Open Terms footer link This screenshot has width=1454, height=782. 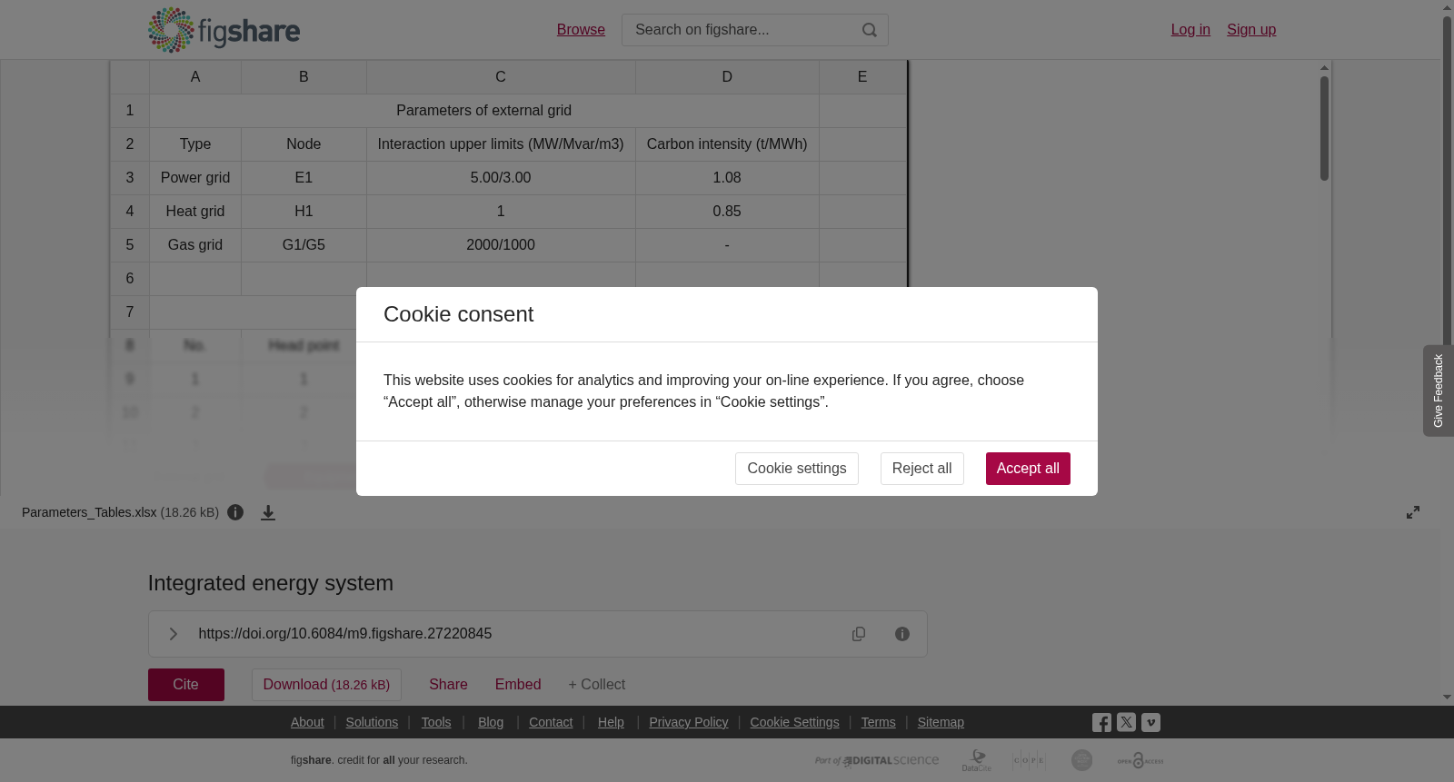(x=878, y=722)
